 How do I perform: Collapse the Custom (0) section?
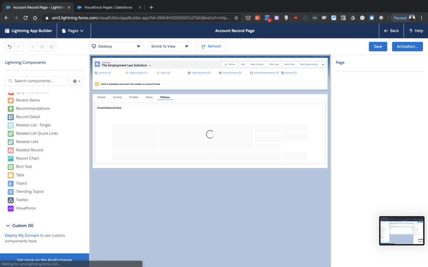(8, 226)
